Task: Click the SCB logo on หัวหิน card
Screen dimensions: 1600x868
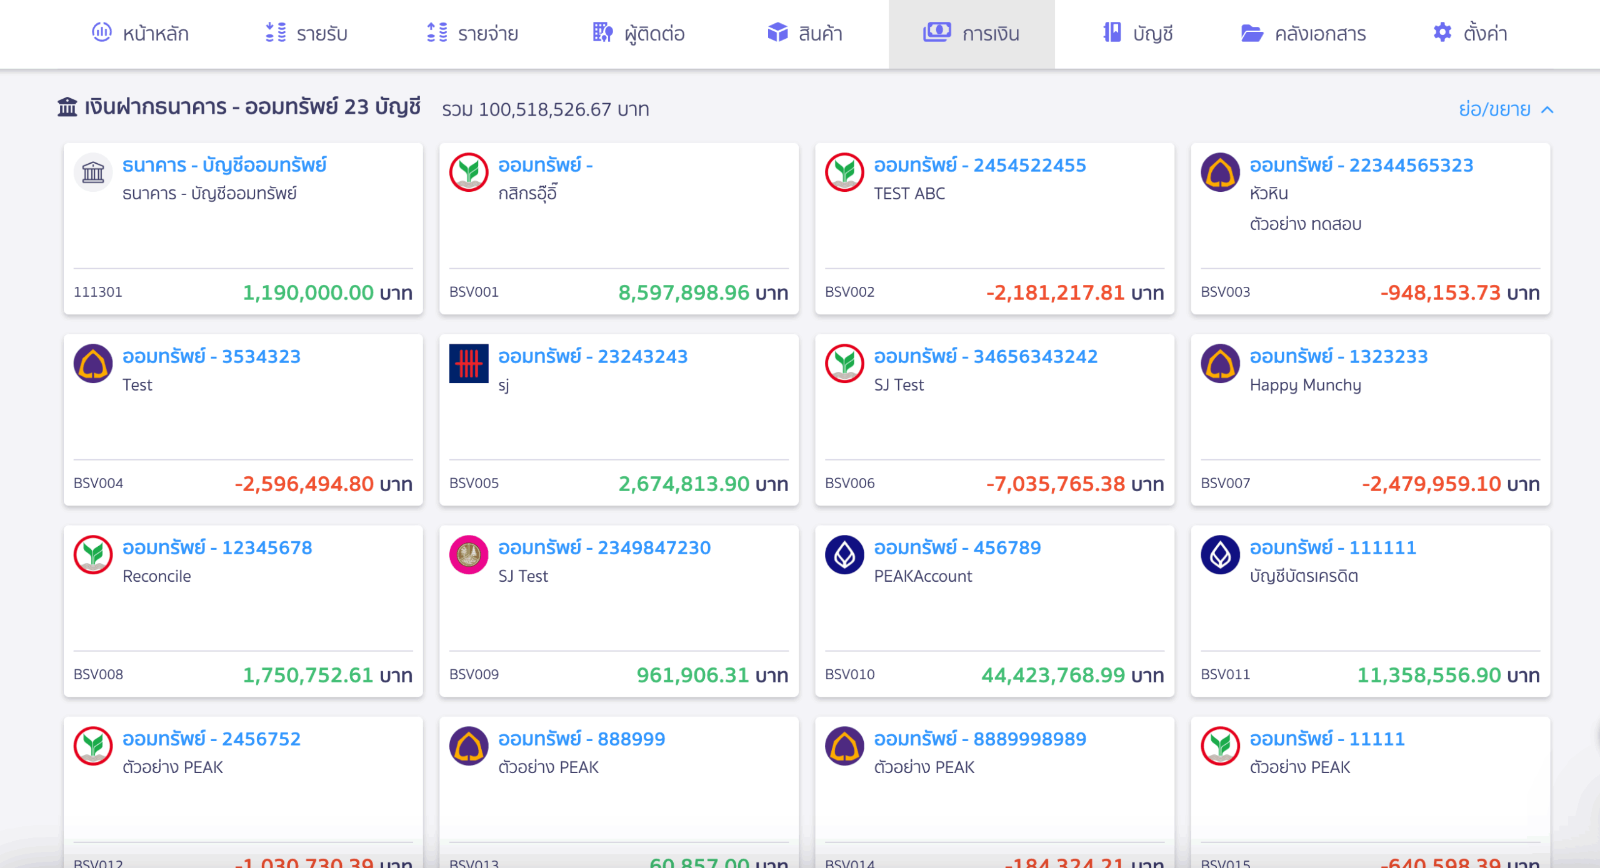Action: 1220,172
